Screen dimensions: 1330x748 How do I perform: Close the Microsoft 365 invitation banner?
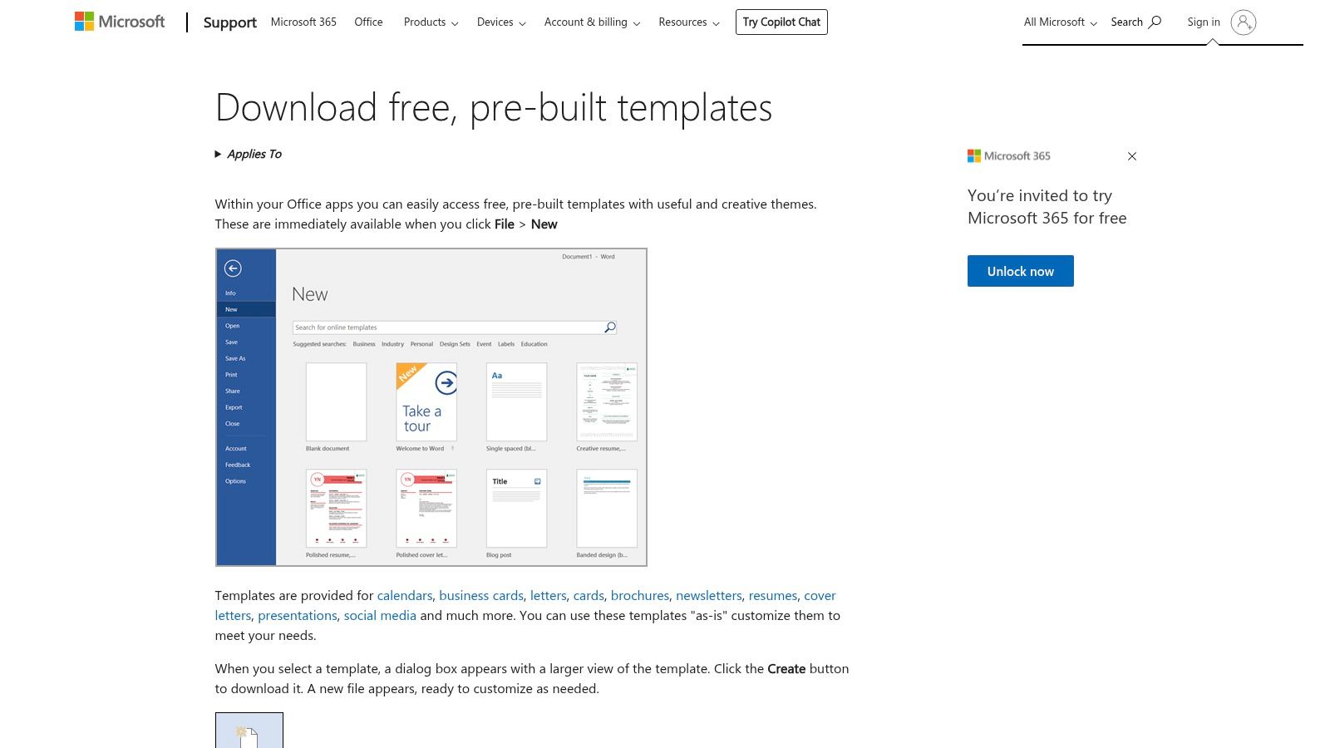(x=1131, y=156)
